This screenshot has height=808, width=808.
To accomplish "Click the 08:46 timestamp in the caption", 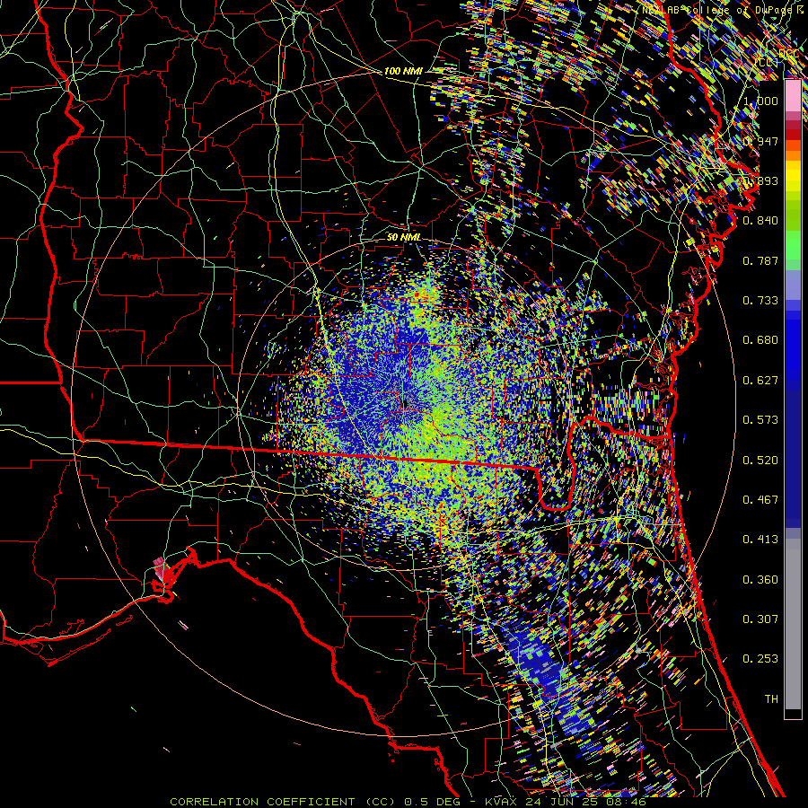I will coord(627,802).
